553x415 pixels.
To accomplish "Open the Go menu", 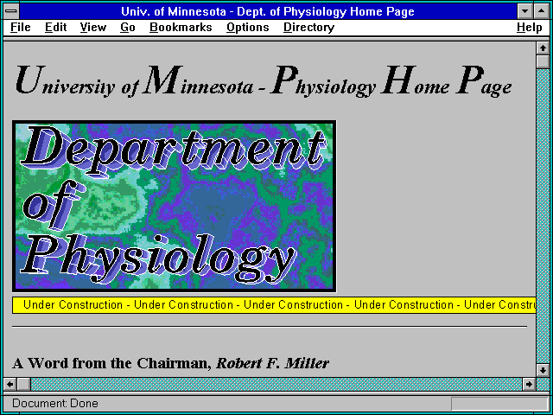I will pyautogui.click(x=128, y=28).
